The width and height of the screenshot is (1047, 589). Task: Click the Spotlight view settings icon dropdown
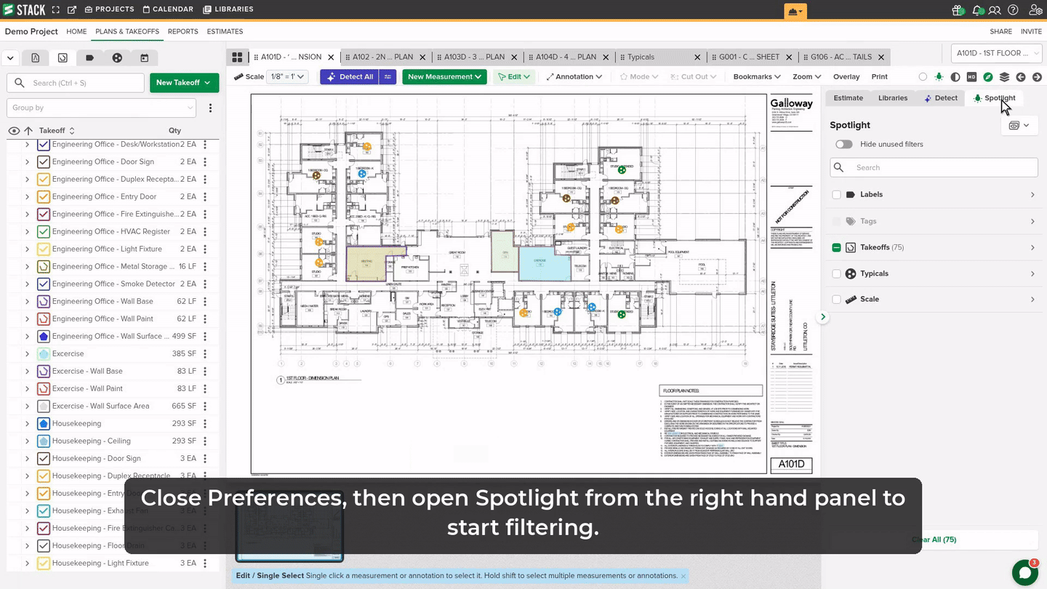tap(1019, 125)
